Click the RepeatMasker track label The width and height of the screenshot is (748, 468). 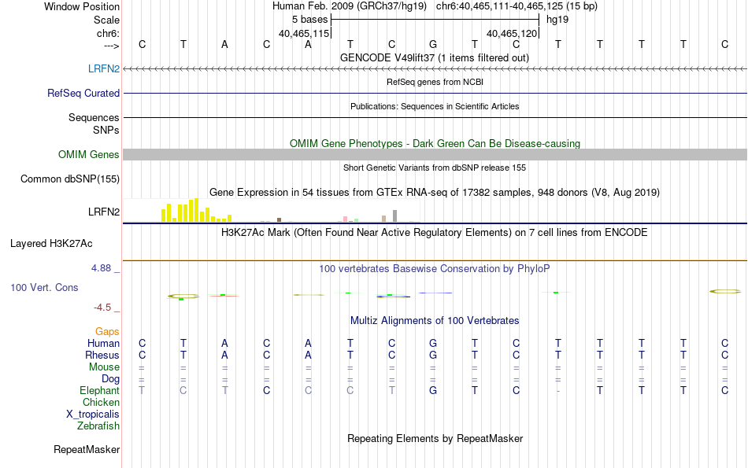click(87, 449)
